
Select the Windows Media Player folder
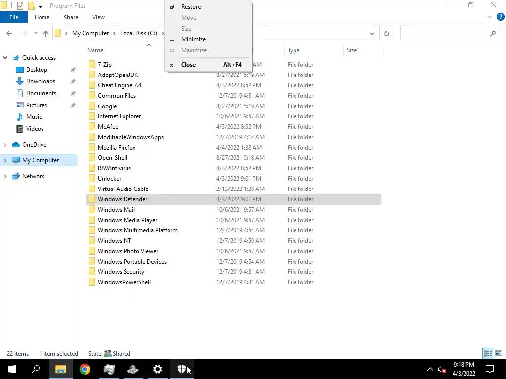click(x=127, y=220)
